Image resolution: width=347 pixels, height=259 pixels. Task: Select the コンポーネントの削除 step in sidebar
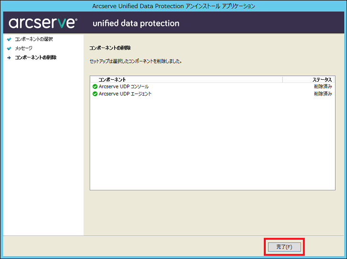[36, 57]
